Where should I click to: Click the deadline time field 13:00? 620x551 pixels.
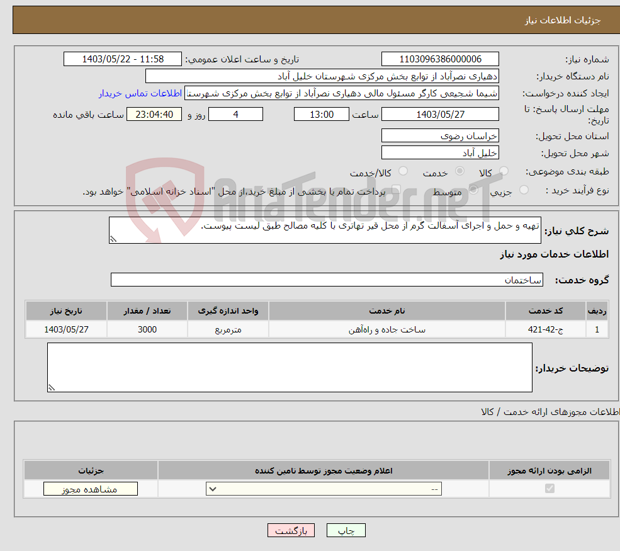click(322, 115)
